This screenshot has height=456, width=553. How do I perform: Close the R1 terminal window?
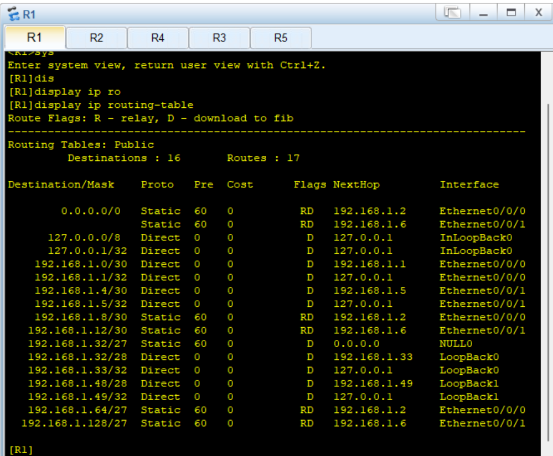tap(539, 13)
